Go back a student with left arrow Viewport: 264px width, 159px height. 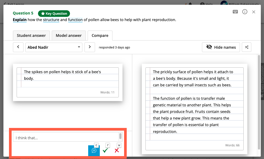tap(18, 47)
